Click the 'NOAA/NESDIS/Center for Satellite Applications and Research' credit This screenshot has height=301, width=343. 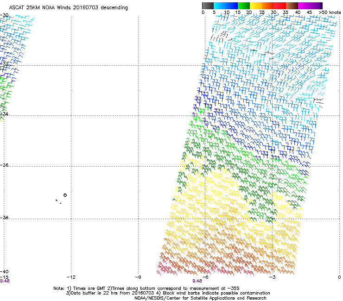200,298
